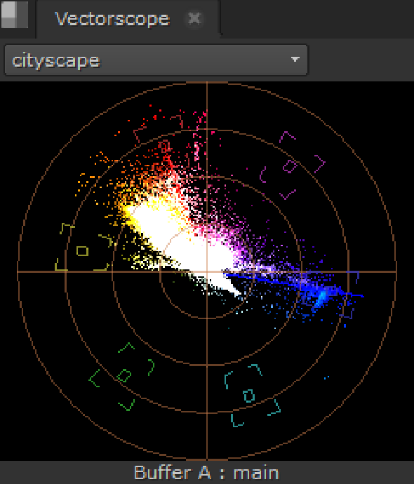Click the cyan target box center square
414x484 pixels.
click(249, 396)
